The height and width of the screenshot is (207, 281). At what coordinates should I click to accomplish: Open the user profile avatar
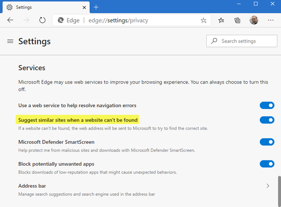(x=254, y=20)
